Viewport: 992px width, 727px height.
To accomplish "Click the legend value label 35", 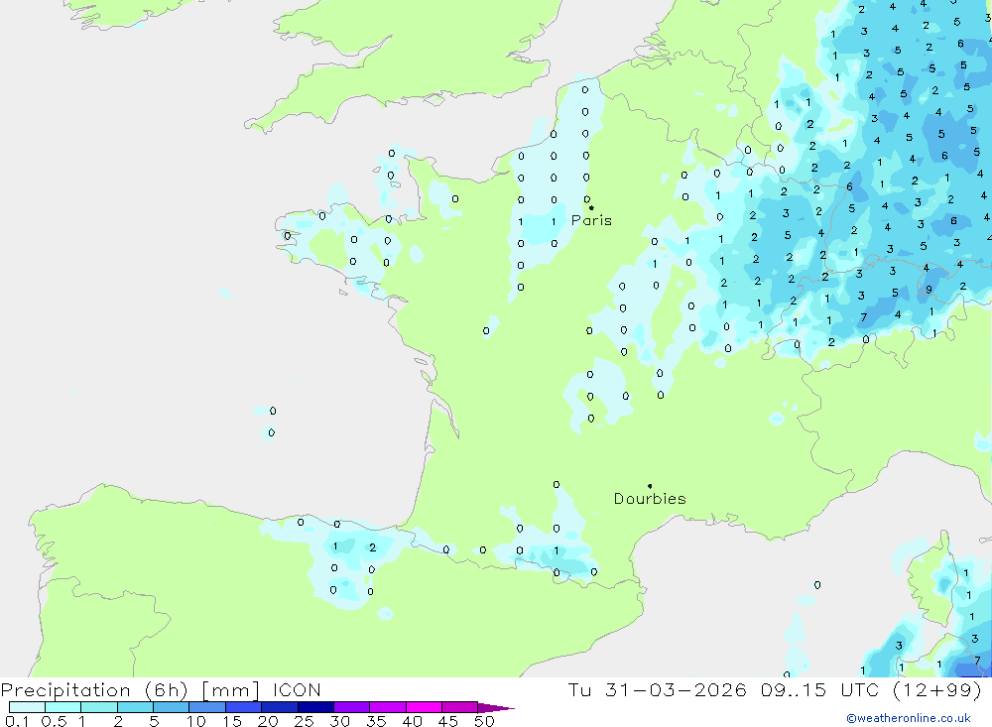I will [x=376, y=721].
